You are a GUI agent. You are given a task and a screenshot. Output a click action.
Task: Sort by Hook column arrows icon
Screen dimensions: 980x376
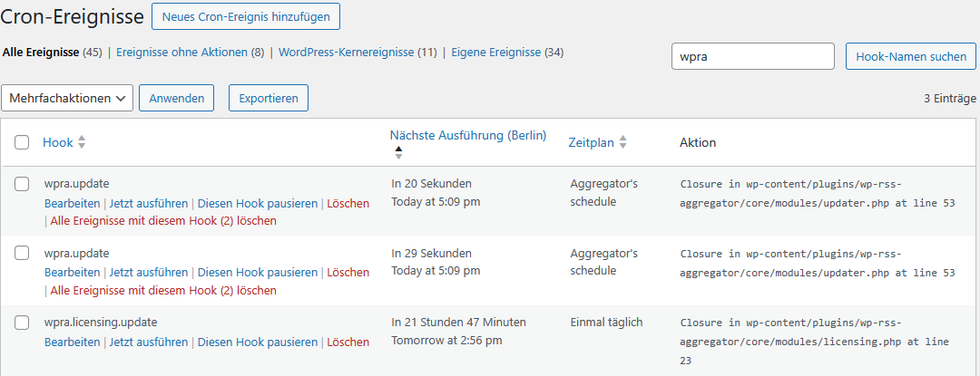tap(82, 142)
